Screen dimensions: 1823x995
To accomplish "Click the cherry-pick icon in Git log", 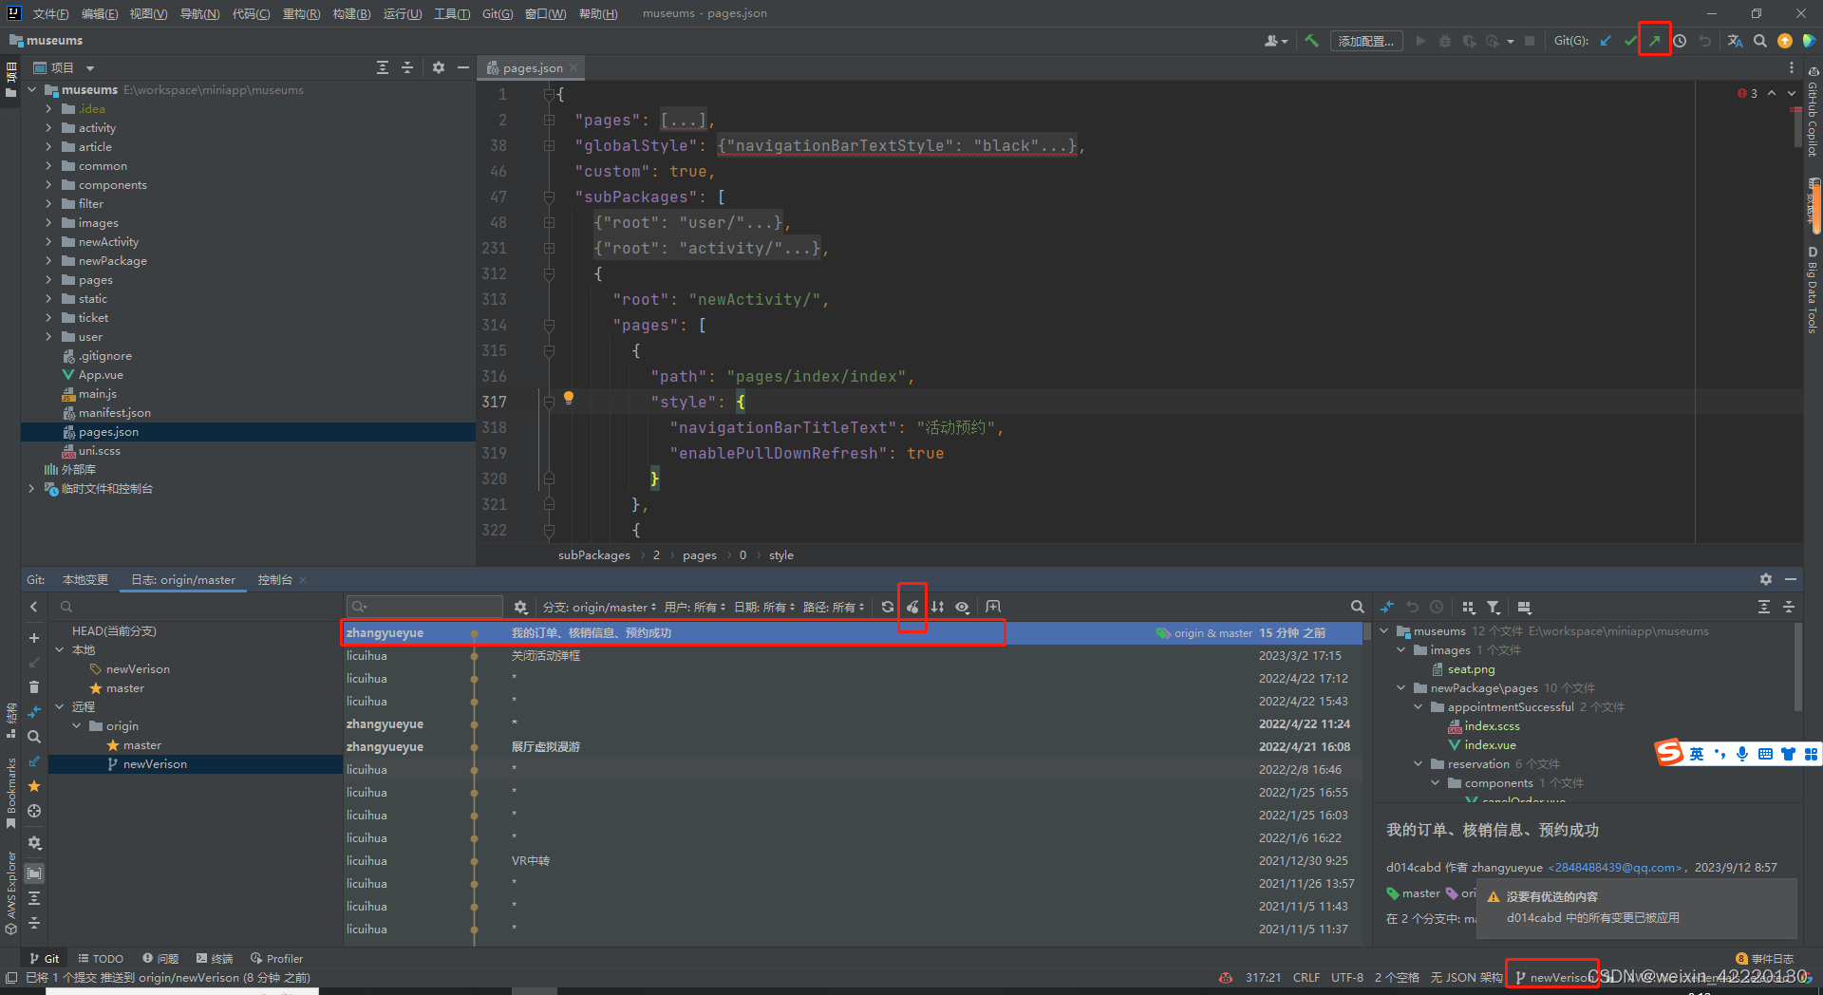I will pos(912,607).
